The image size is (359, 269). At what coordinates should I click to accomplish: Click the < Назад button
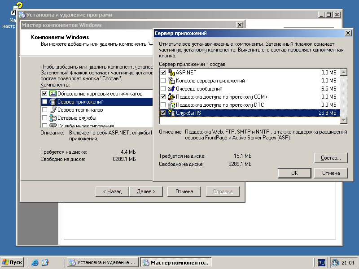(112, 191)
